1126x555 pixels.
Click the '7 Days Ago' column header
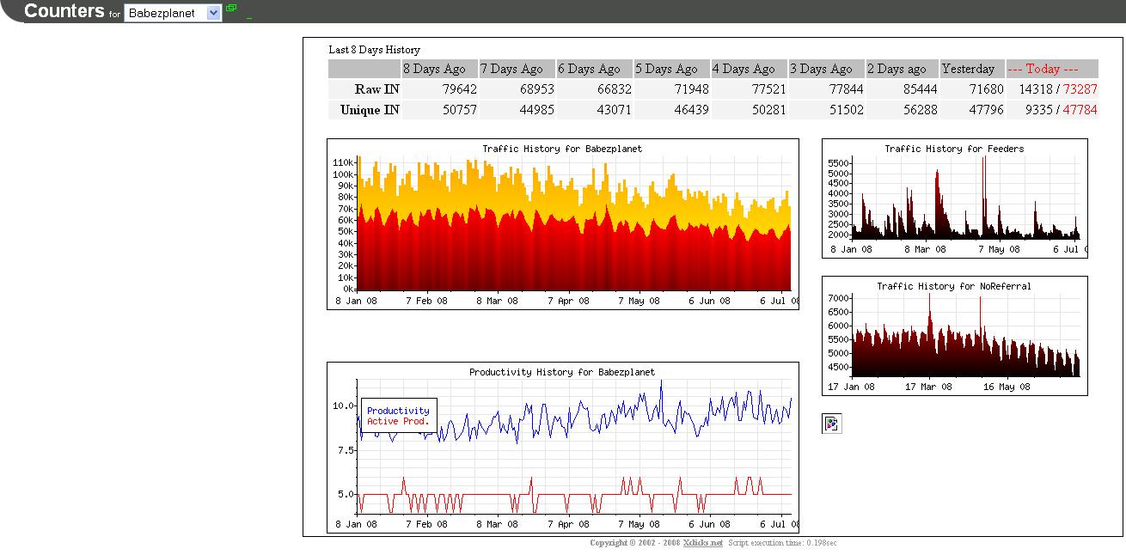[517, 69]
